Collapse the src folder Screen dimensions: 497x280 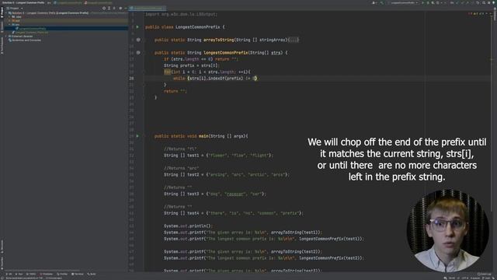[9, 24]
